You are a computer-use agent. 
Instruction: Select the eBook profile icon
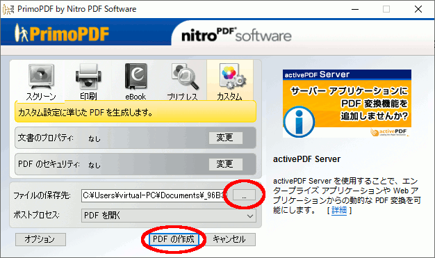136,76
